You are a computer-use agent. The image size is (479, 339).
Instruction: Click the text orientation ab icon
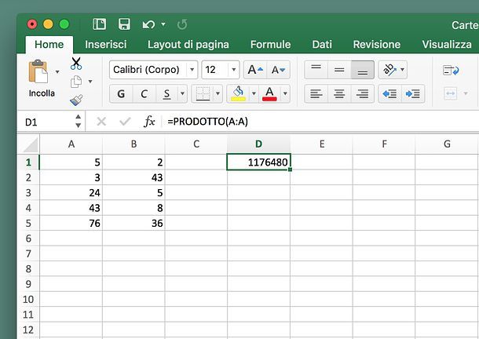389,70
